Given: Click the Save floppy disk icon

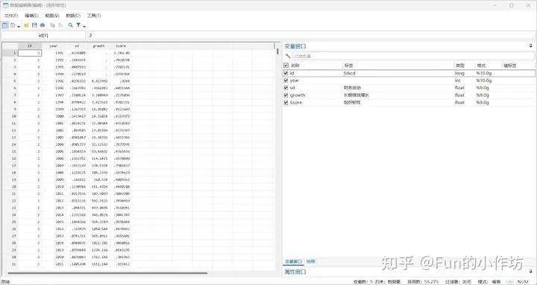Looking at the screenshot, I should tap(34, 25).
